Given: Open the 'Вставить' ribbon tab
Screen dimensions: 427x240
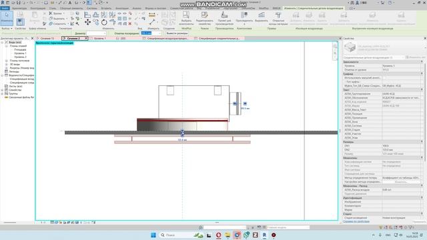Looking at the screenshot, I should click(x=106, y=8).
